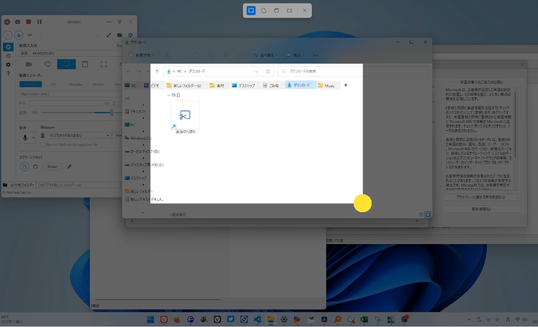Click the 出力先フォルダー button in Captura

coord(19,185)
